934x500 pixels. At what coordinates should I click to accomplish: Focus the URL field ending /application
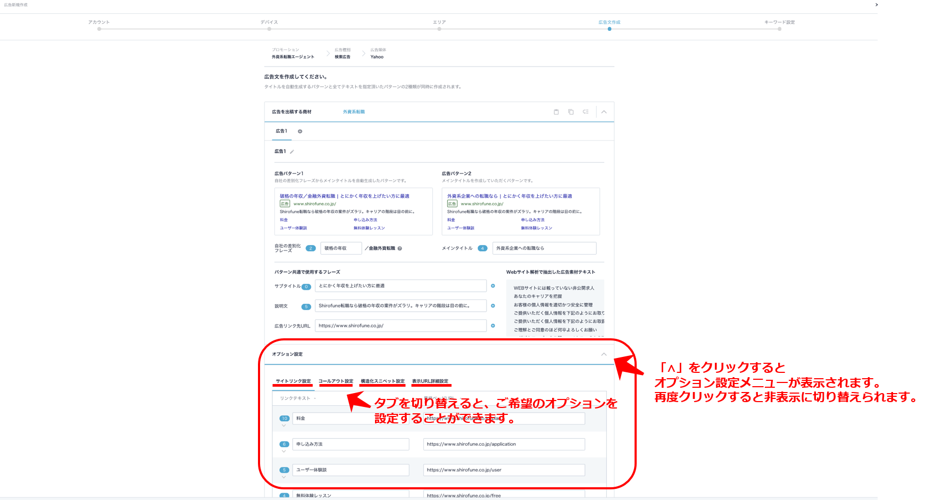click(x=504, y=444)
